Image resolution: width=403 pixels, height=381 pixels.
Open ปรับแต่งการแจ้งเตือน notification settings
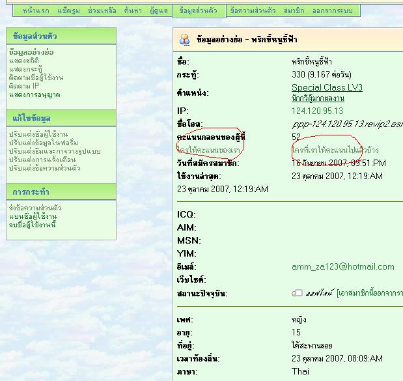(x=40, y=160)
